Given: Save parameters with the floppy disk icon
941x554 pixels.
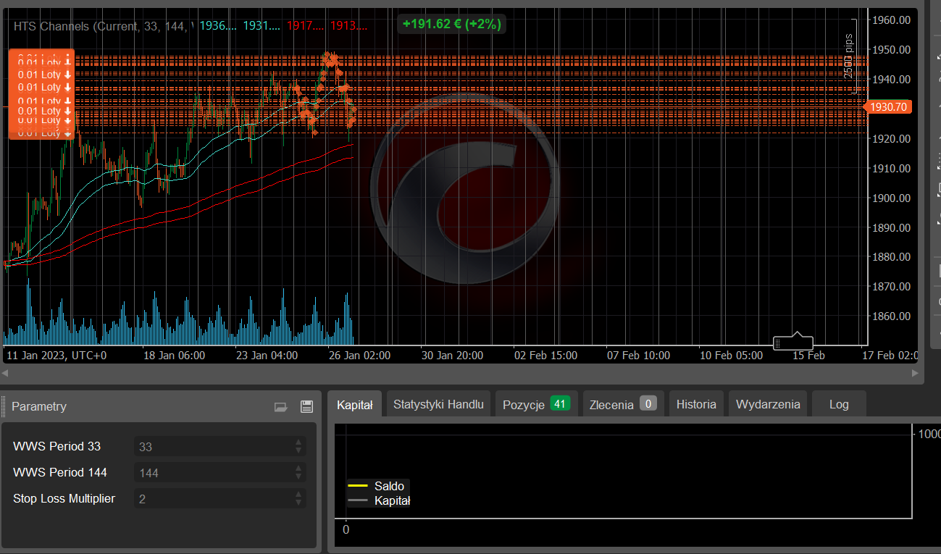Looking at the screenshot, I should [306, 407].
